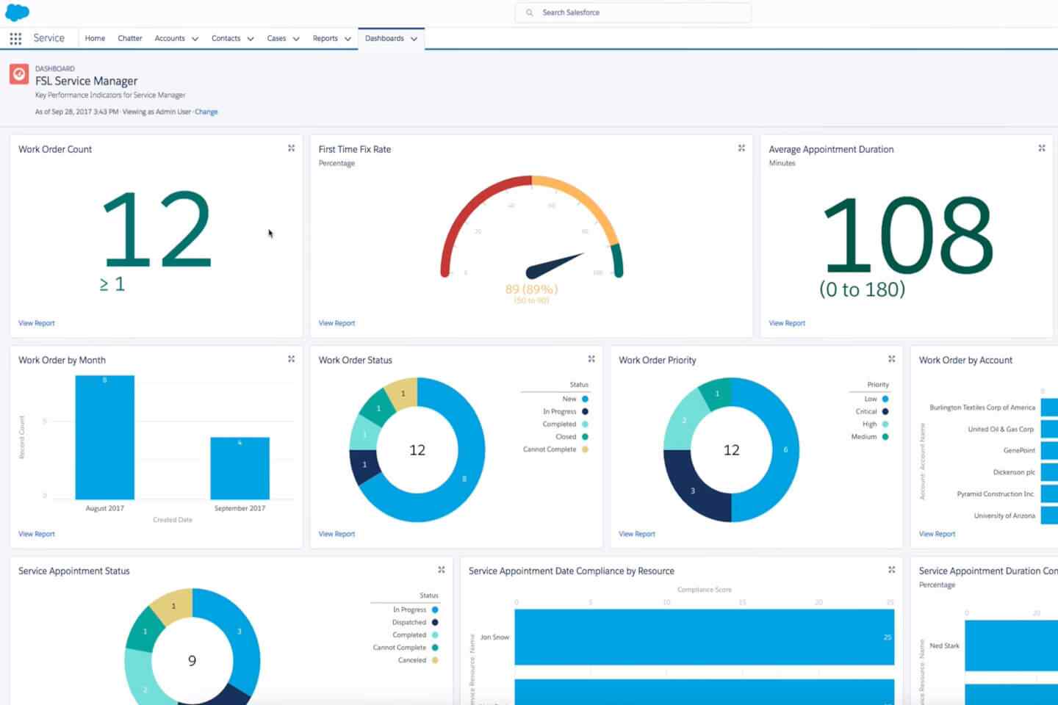Click Work Order Count value 12
Image resolution: width=1058 pixels, height=705 pixels.
pos(157,229)
